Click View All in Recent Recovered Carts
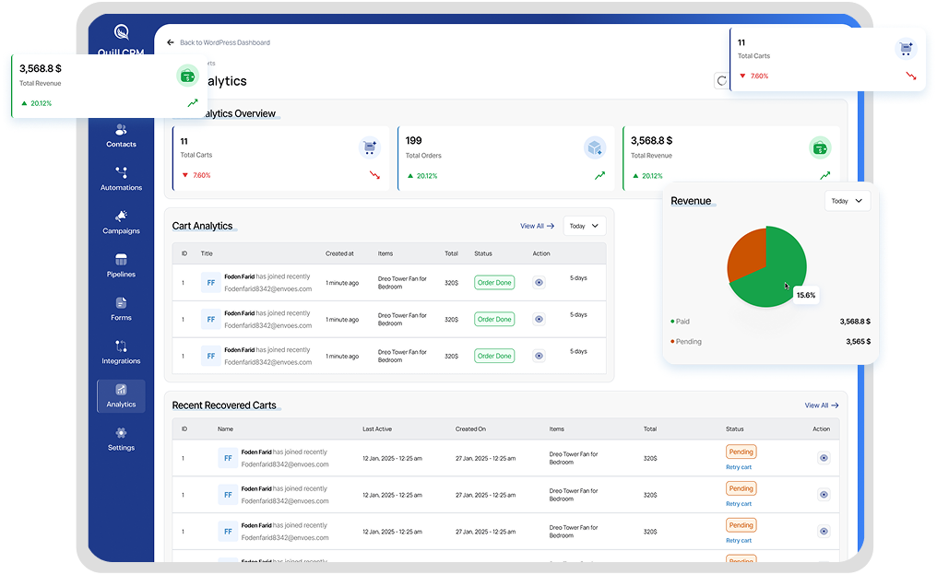 (x=821, y=405)
